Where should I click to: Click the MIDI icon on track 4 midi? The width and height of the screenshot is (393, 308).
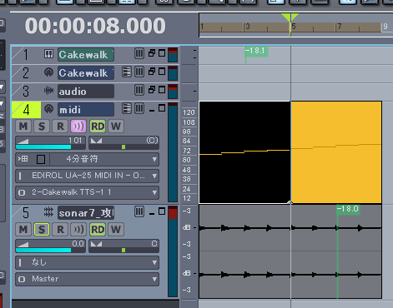(x=48, y=109)
